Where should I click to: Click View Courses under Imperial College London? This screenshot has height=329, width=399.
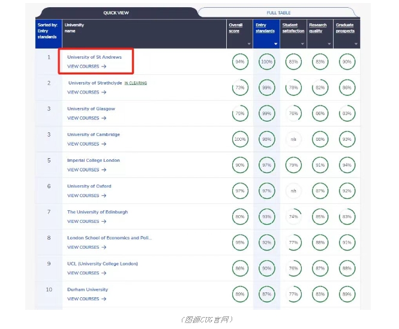coord(86,170)
